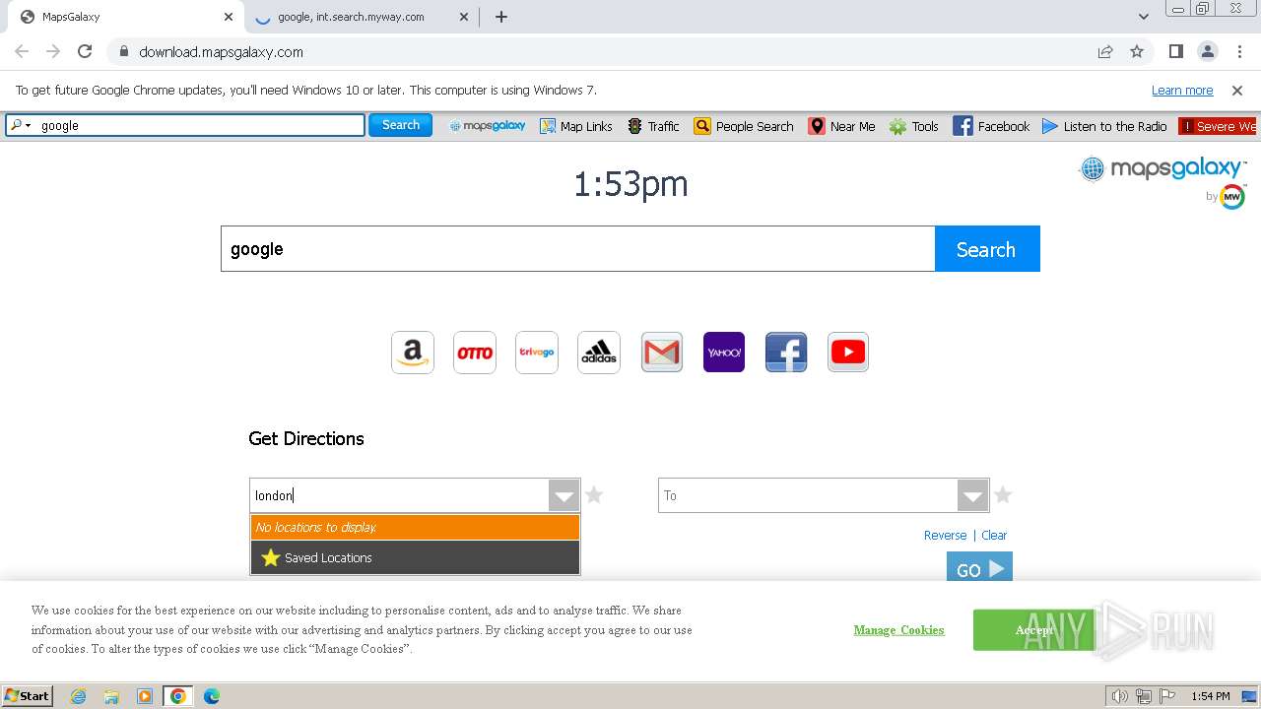Screen dimensions: 1261x709
Task: Open the OTTO shortcut icon
Action: (475, 353)
